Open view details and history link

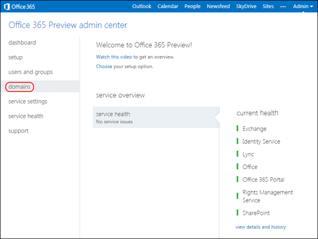tap(261, 227)
